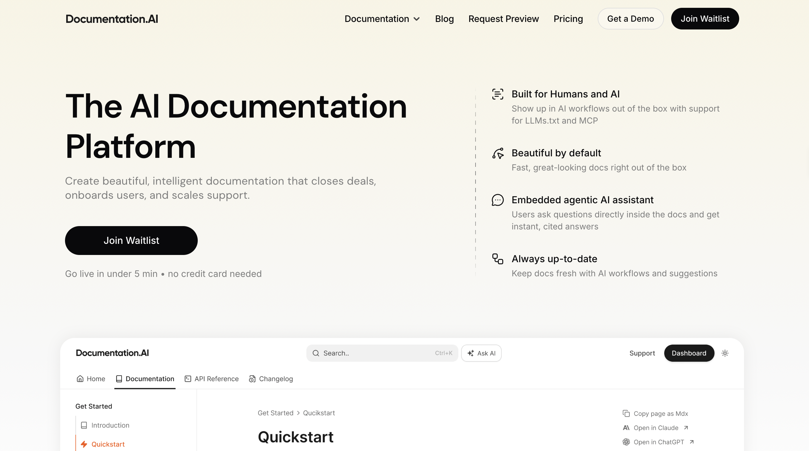
Task: Click the Get Started sidebar section heading
Action: (x=94, y=406)
